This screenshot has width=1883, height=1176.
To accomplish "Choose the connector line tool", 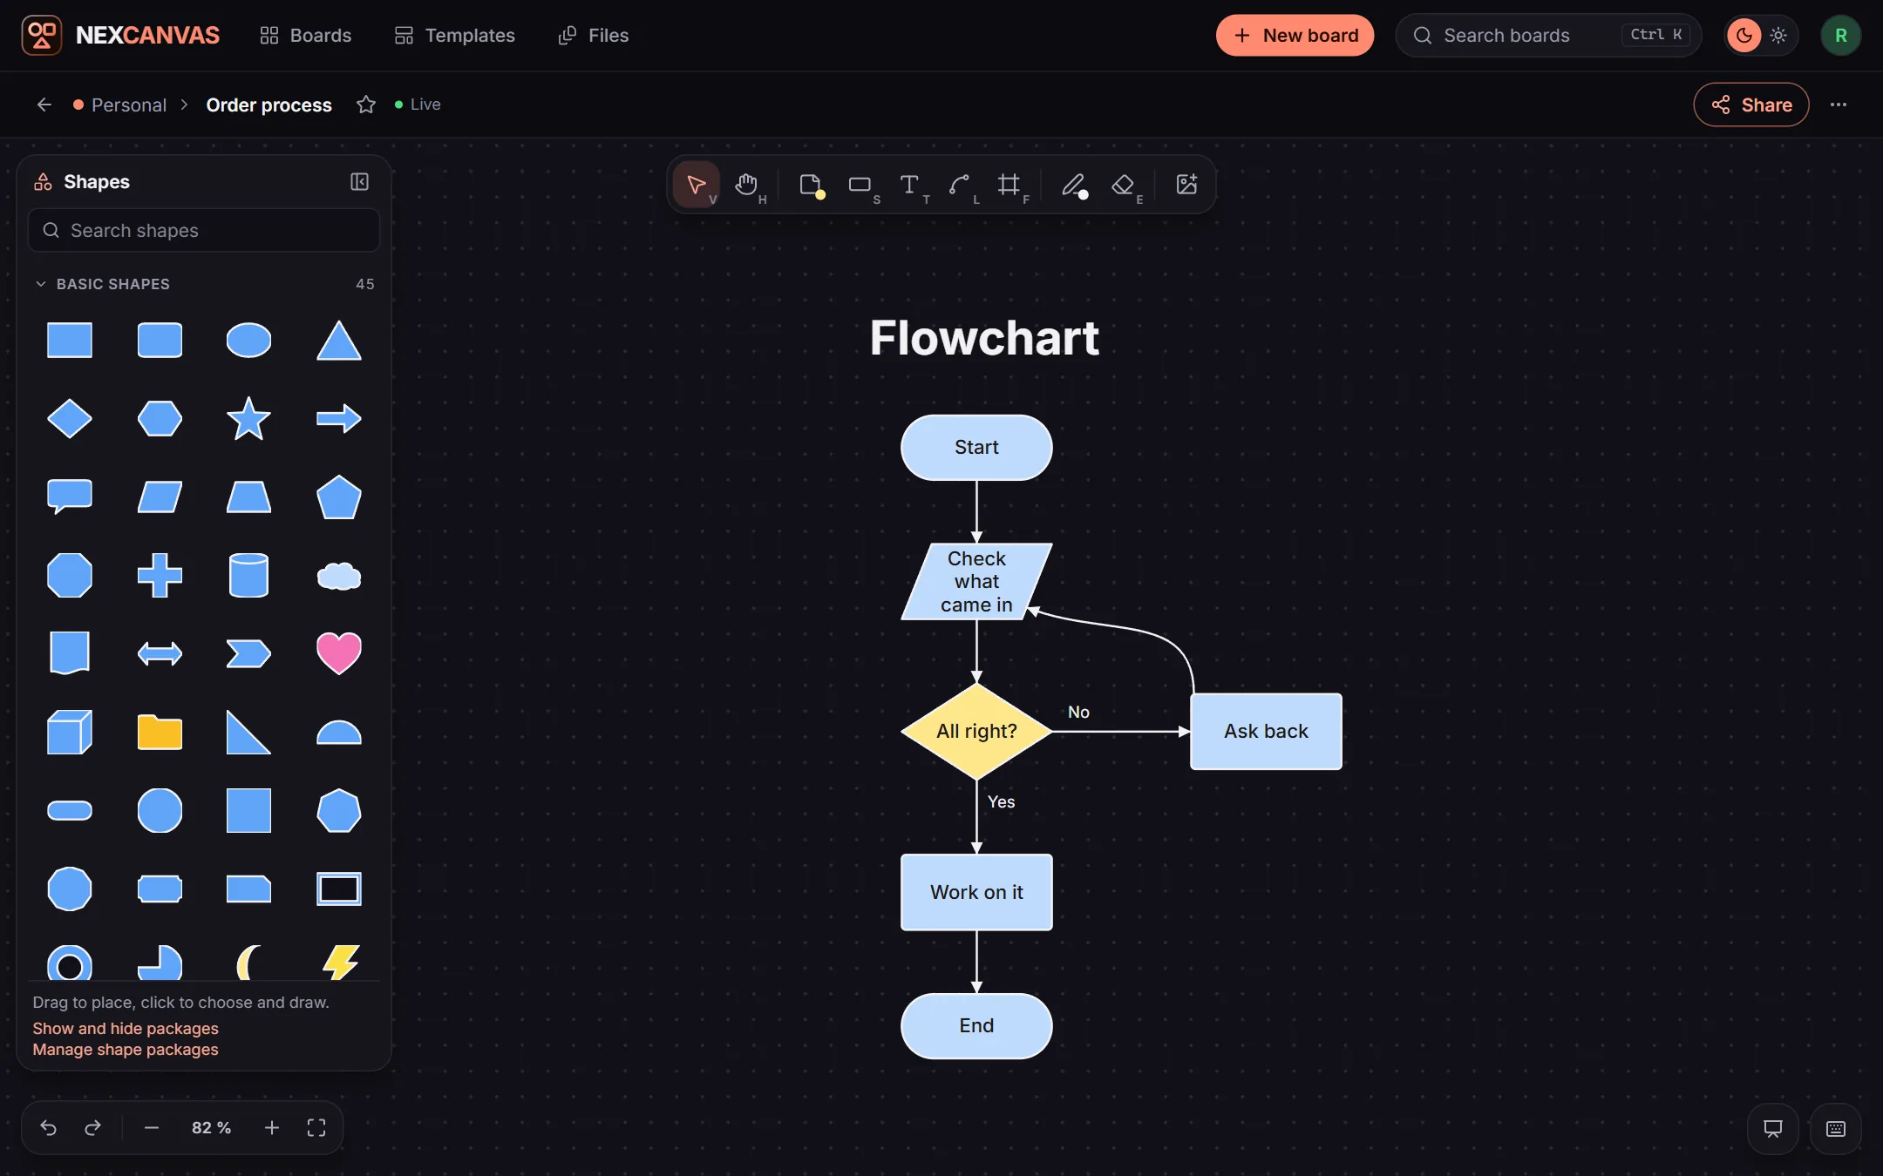I will (x=959, y=185).
